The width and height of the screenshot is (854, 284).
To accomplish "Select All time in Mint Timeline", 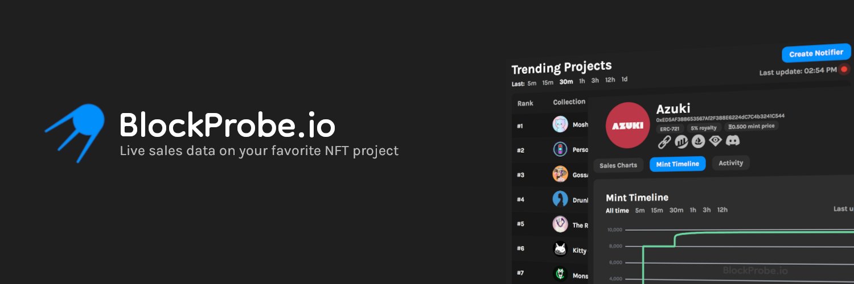I will (617, 211).
